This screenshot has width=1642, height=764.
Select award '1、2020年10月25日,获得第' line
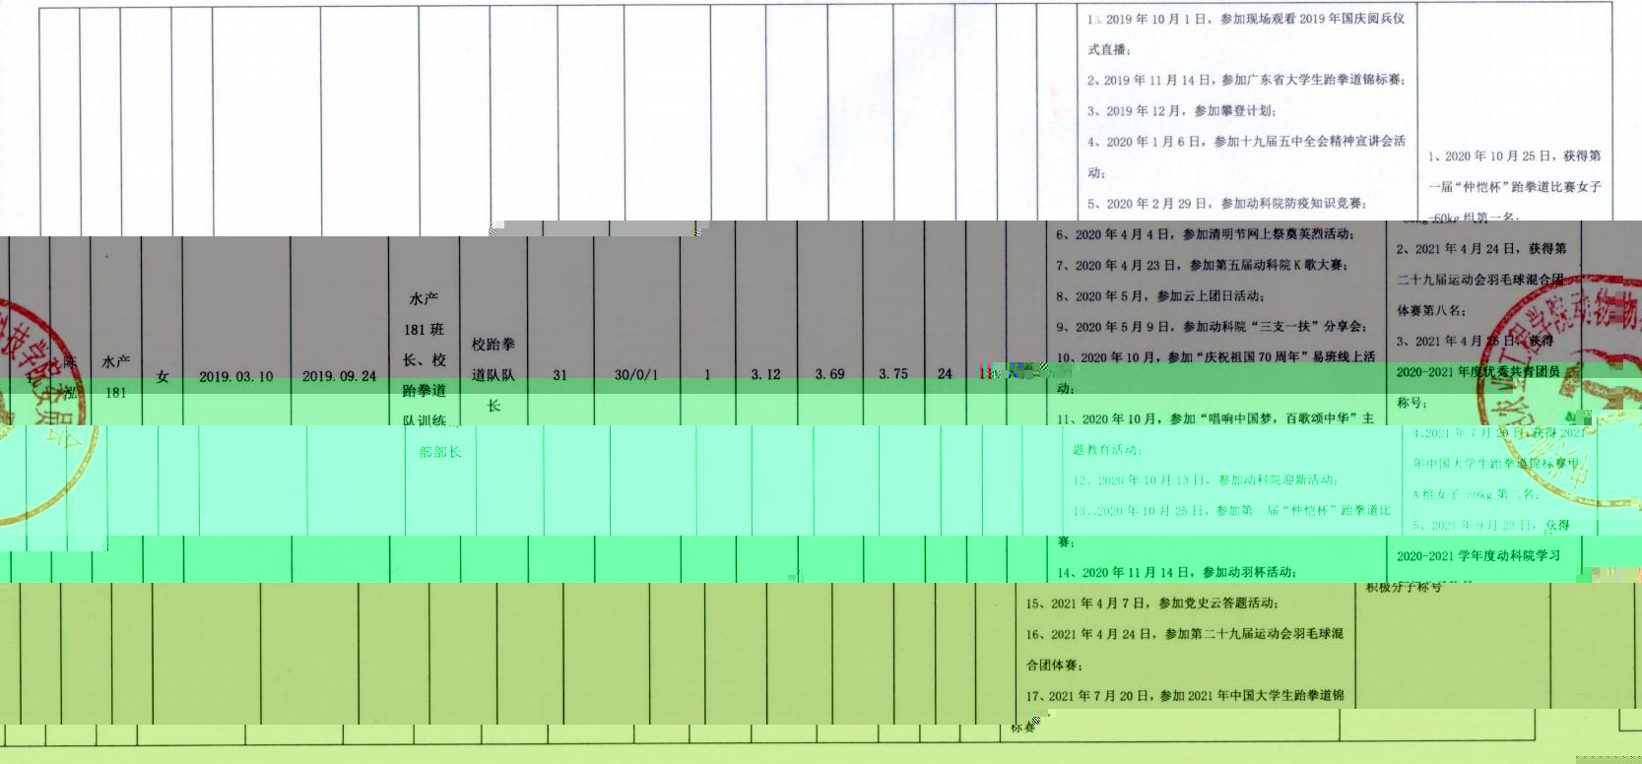coord(1515,156)
